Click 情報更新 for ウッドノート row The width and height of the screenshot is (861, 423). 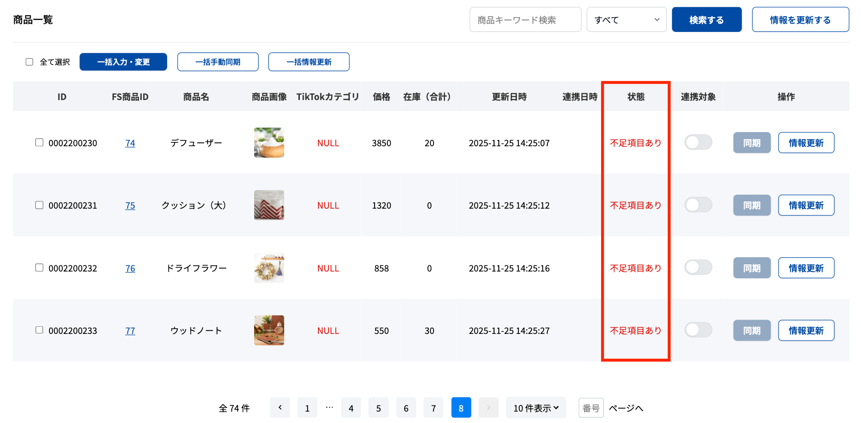coord(806,331)
